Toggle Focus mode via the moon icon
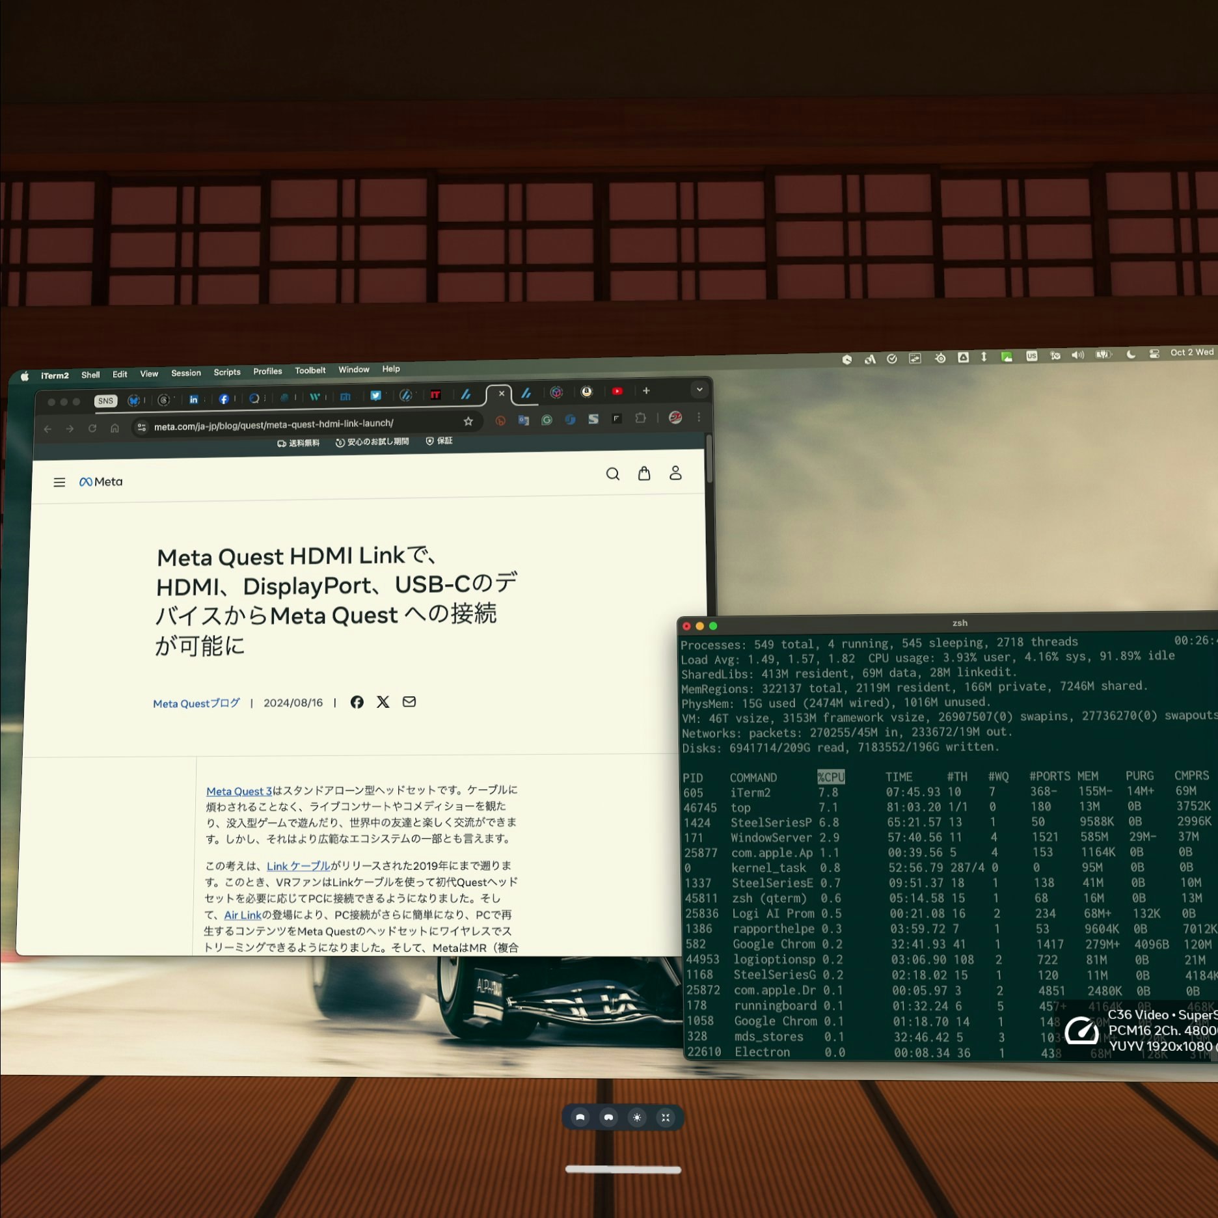This screenshot has height=1218, width=1218. (x=1130, y=355)
